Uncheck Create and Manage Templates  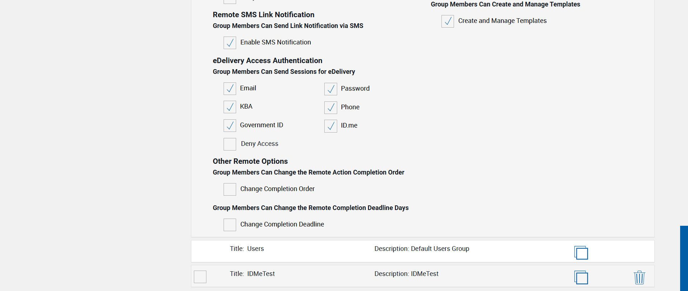(448, 21)
